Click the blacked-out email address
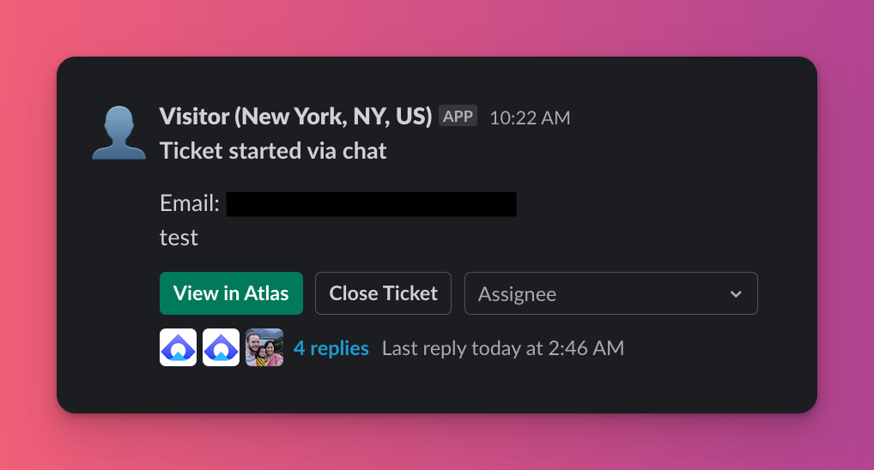The image size is (874, 470). coord(371,204)
